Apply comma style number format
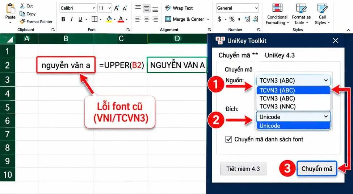The image size is (353, 194). [x=239, y=20]
